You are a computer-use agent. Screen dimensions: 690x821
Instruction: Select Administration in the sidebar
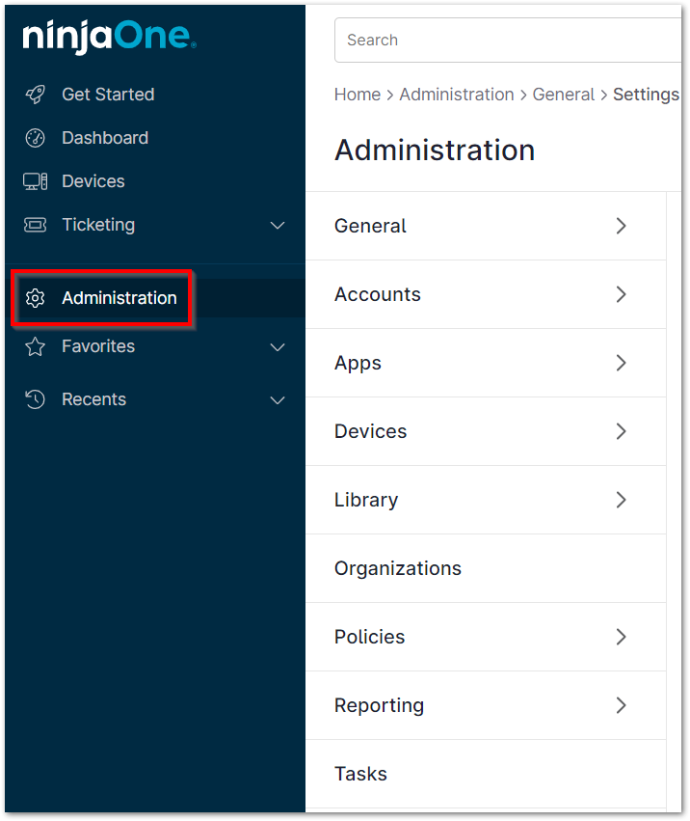[119, 298]
